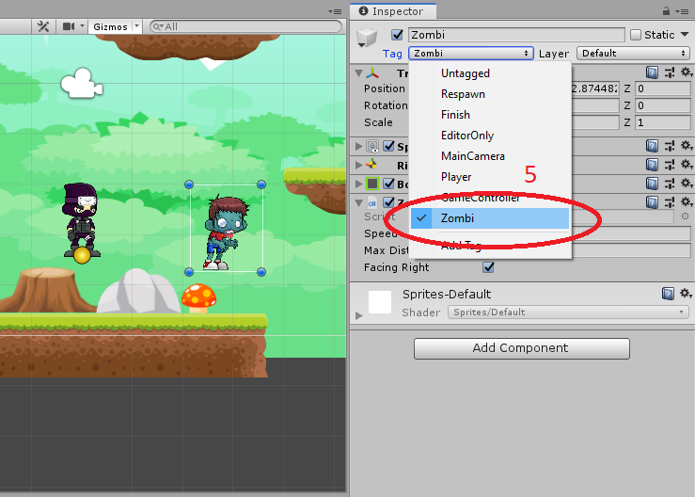This screenshot has width=695, height=497.
Task: Open the Gizmos dropdown
Action: [x=116, y=26]
